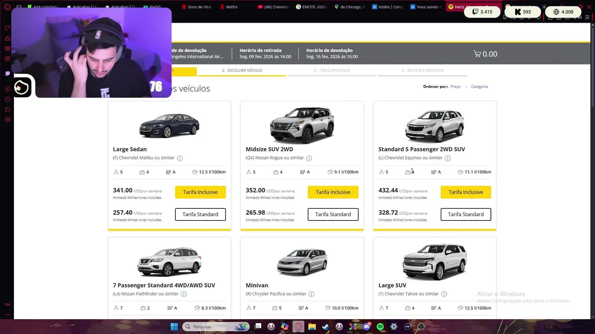Sort vehicles by Categoria

point(479,87)
